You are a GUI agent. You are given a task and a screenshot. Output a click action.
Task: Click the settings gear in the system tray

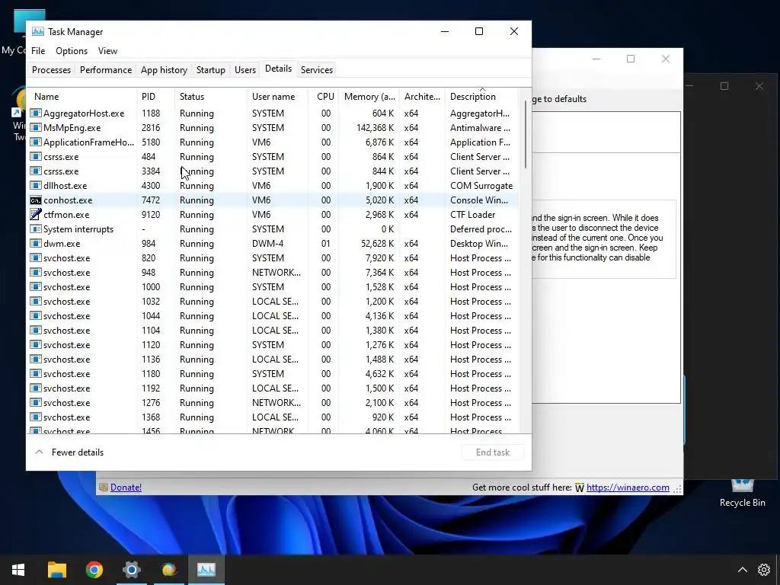click(764, 570)
